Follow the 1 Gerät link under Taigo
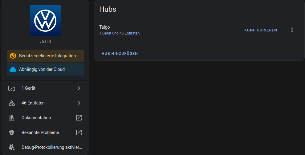Image resolution: width=305 pixels, height=155 pixels. [x=105, y=33]
